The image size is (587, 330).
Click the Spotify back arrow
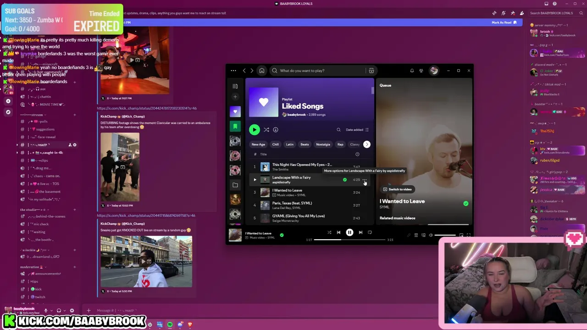point(244,71)
